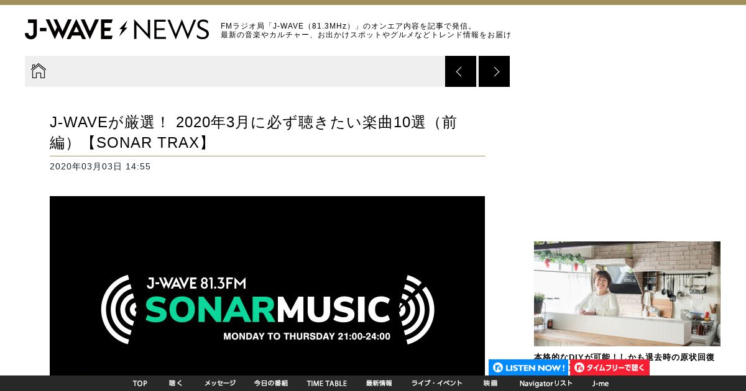Go to next article with right arrow
The width and height of the screenshot is (746, 391).
[x=494, y=71]
